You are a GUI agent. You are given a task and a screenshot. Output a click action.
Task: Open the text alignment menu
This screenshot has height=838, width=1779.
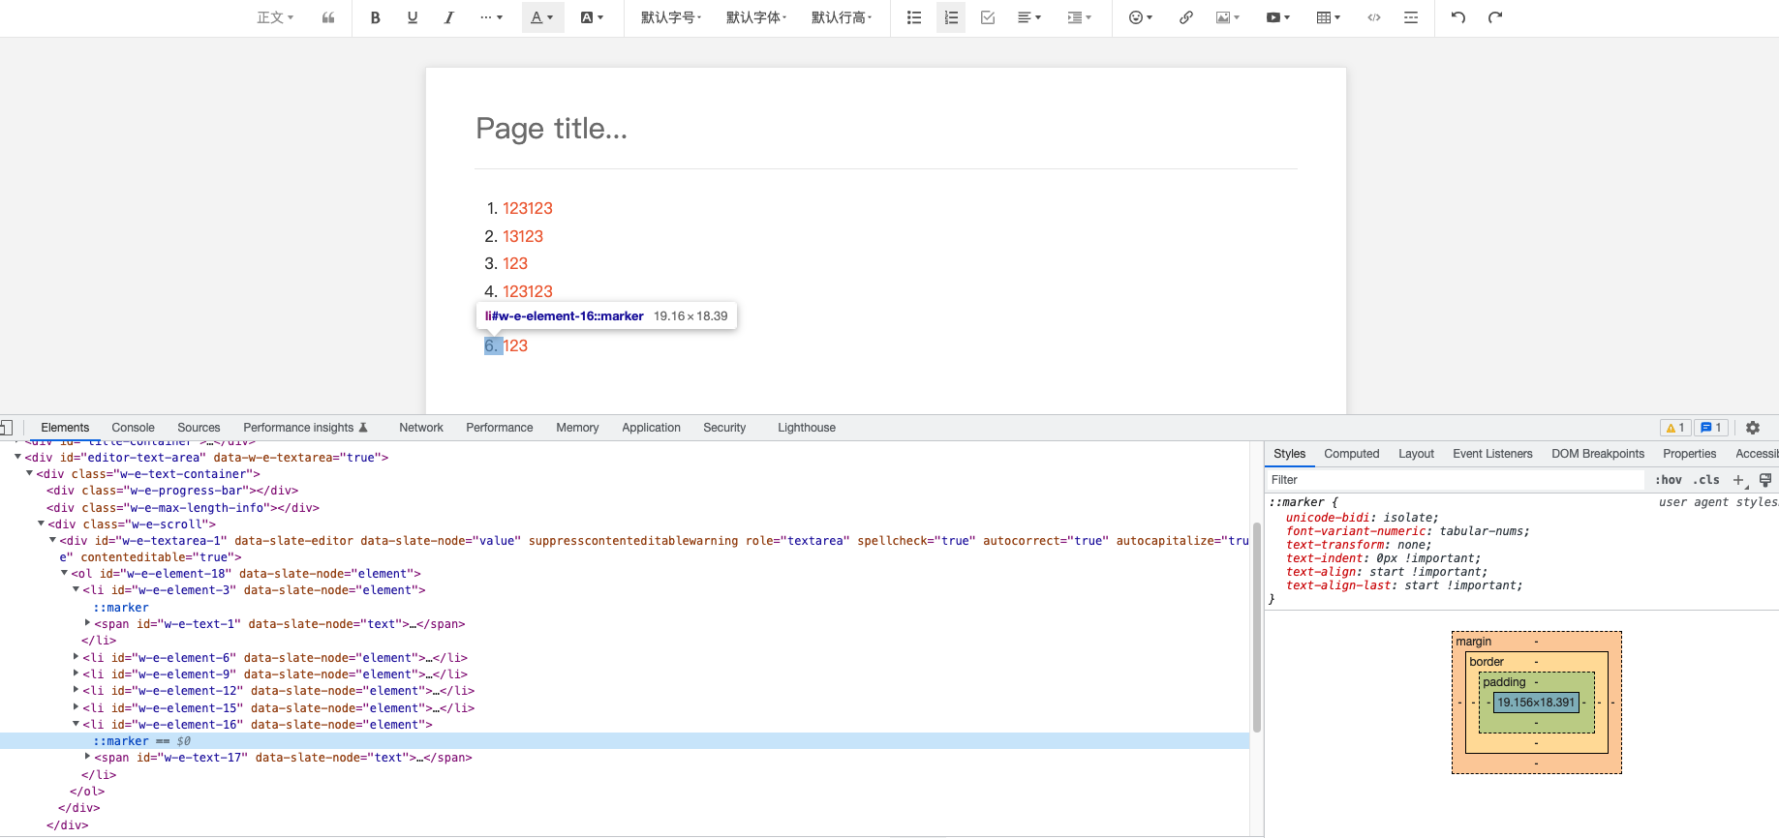1029,17
